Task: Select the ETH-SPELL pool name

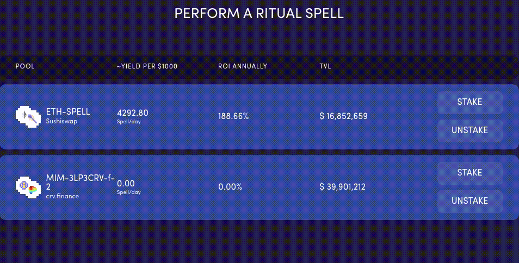Action: 68,111
